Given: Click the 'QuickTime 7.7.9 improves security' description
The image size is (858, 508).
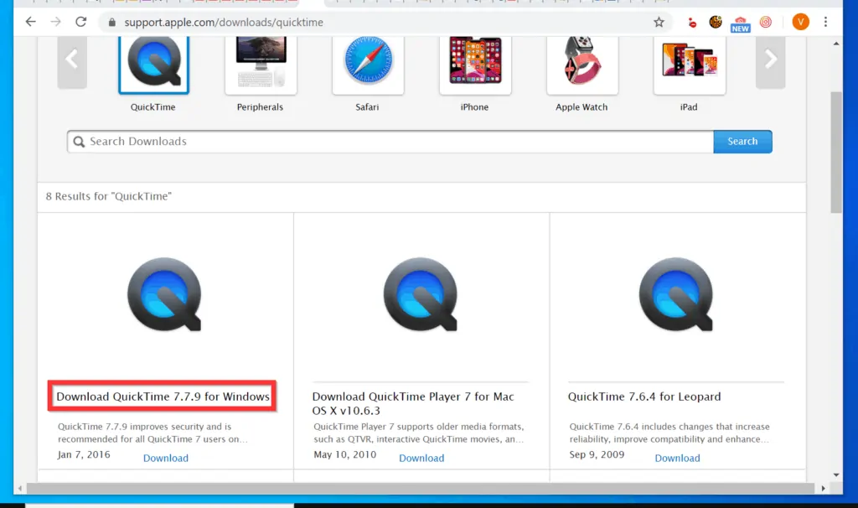Looking at the screenshot, I should point(152,433).
